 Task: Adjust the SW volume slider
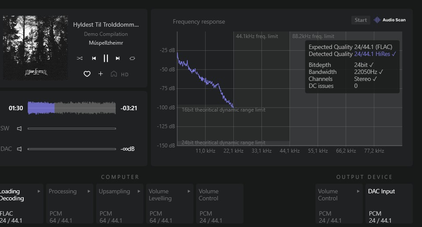pyautogui.click(x=72, y=129)
